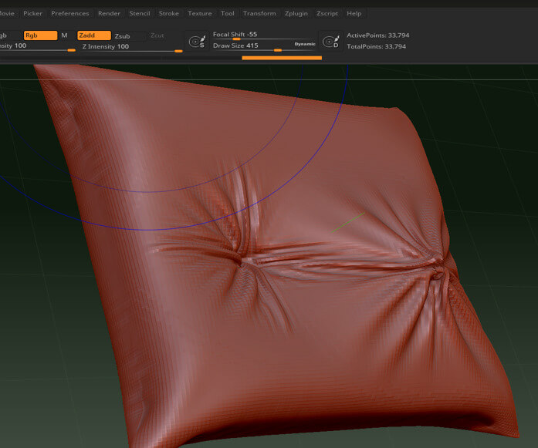This screenshot has height=448, width=538.
Task: Click the S brush size icon
Action: click(197, 42)
